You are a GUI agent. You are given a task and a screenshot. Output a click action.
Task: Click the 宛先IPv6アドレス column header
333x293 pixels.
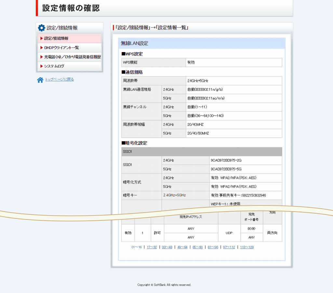pyautogui.click(x=191, y=217)
